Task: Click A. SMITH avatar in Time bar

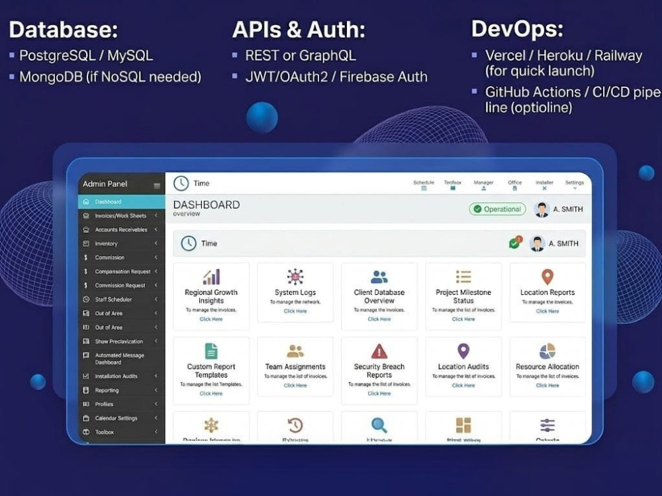Action: click(537, 243)
